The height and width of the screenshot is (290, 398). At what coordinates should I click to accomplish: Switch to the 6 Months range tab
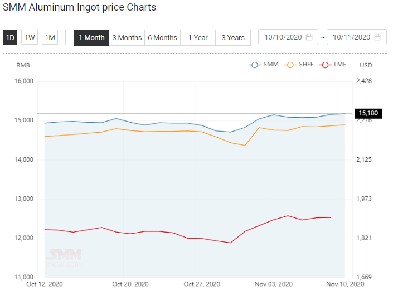[x=162, y=37]
